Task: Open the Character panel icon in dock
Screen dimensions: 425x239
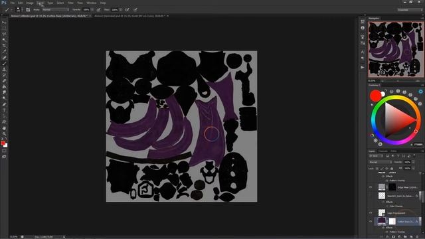Action: (363, 52)
